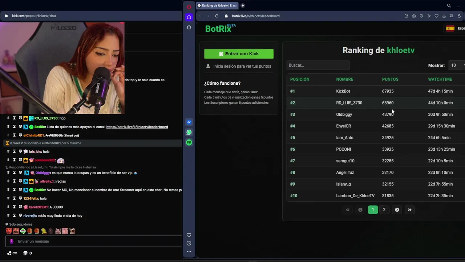Open the profile account icon
The height and width of the screenshot is (262, 465).
459,16
